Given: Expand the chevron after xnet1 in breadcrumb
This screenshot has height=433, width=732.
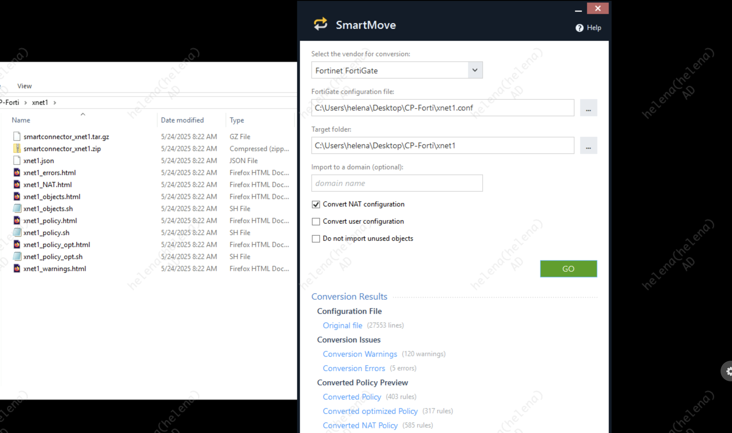Looking at the screenshot, I should pyautogui.click(x=55, y=103).
